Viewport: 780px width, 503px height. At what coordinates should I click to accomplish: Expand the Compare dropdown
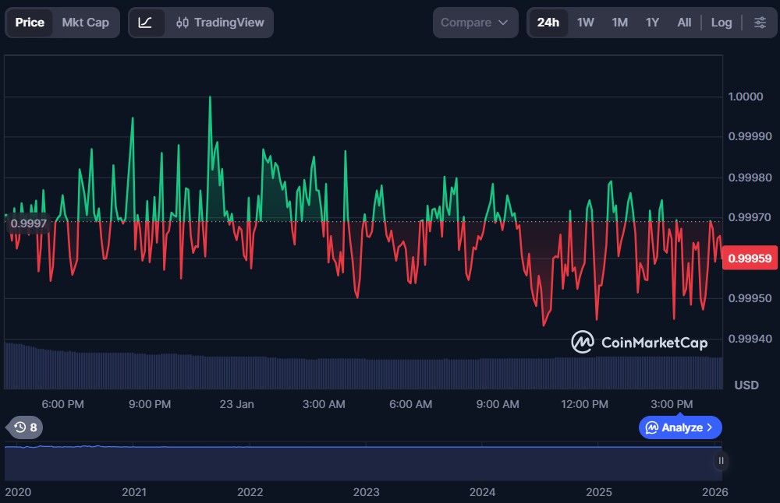(475, 23)
